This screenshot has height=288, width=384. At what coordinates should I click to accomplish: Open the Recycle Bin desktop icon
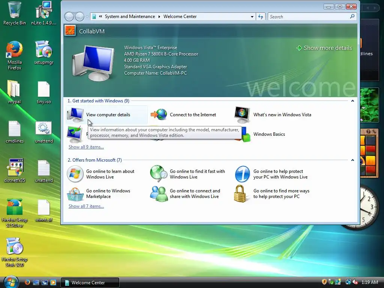pyautogui.click(x=15, y=14)
